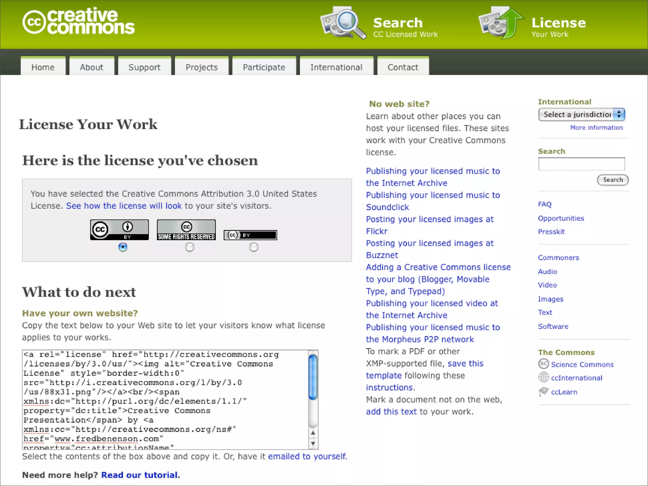Select radio button under Some Rights Reserved badge
The height and width of the screenshot is (486, 648).
[x=190, y=247]
